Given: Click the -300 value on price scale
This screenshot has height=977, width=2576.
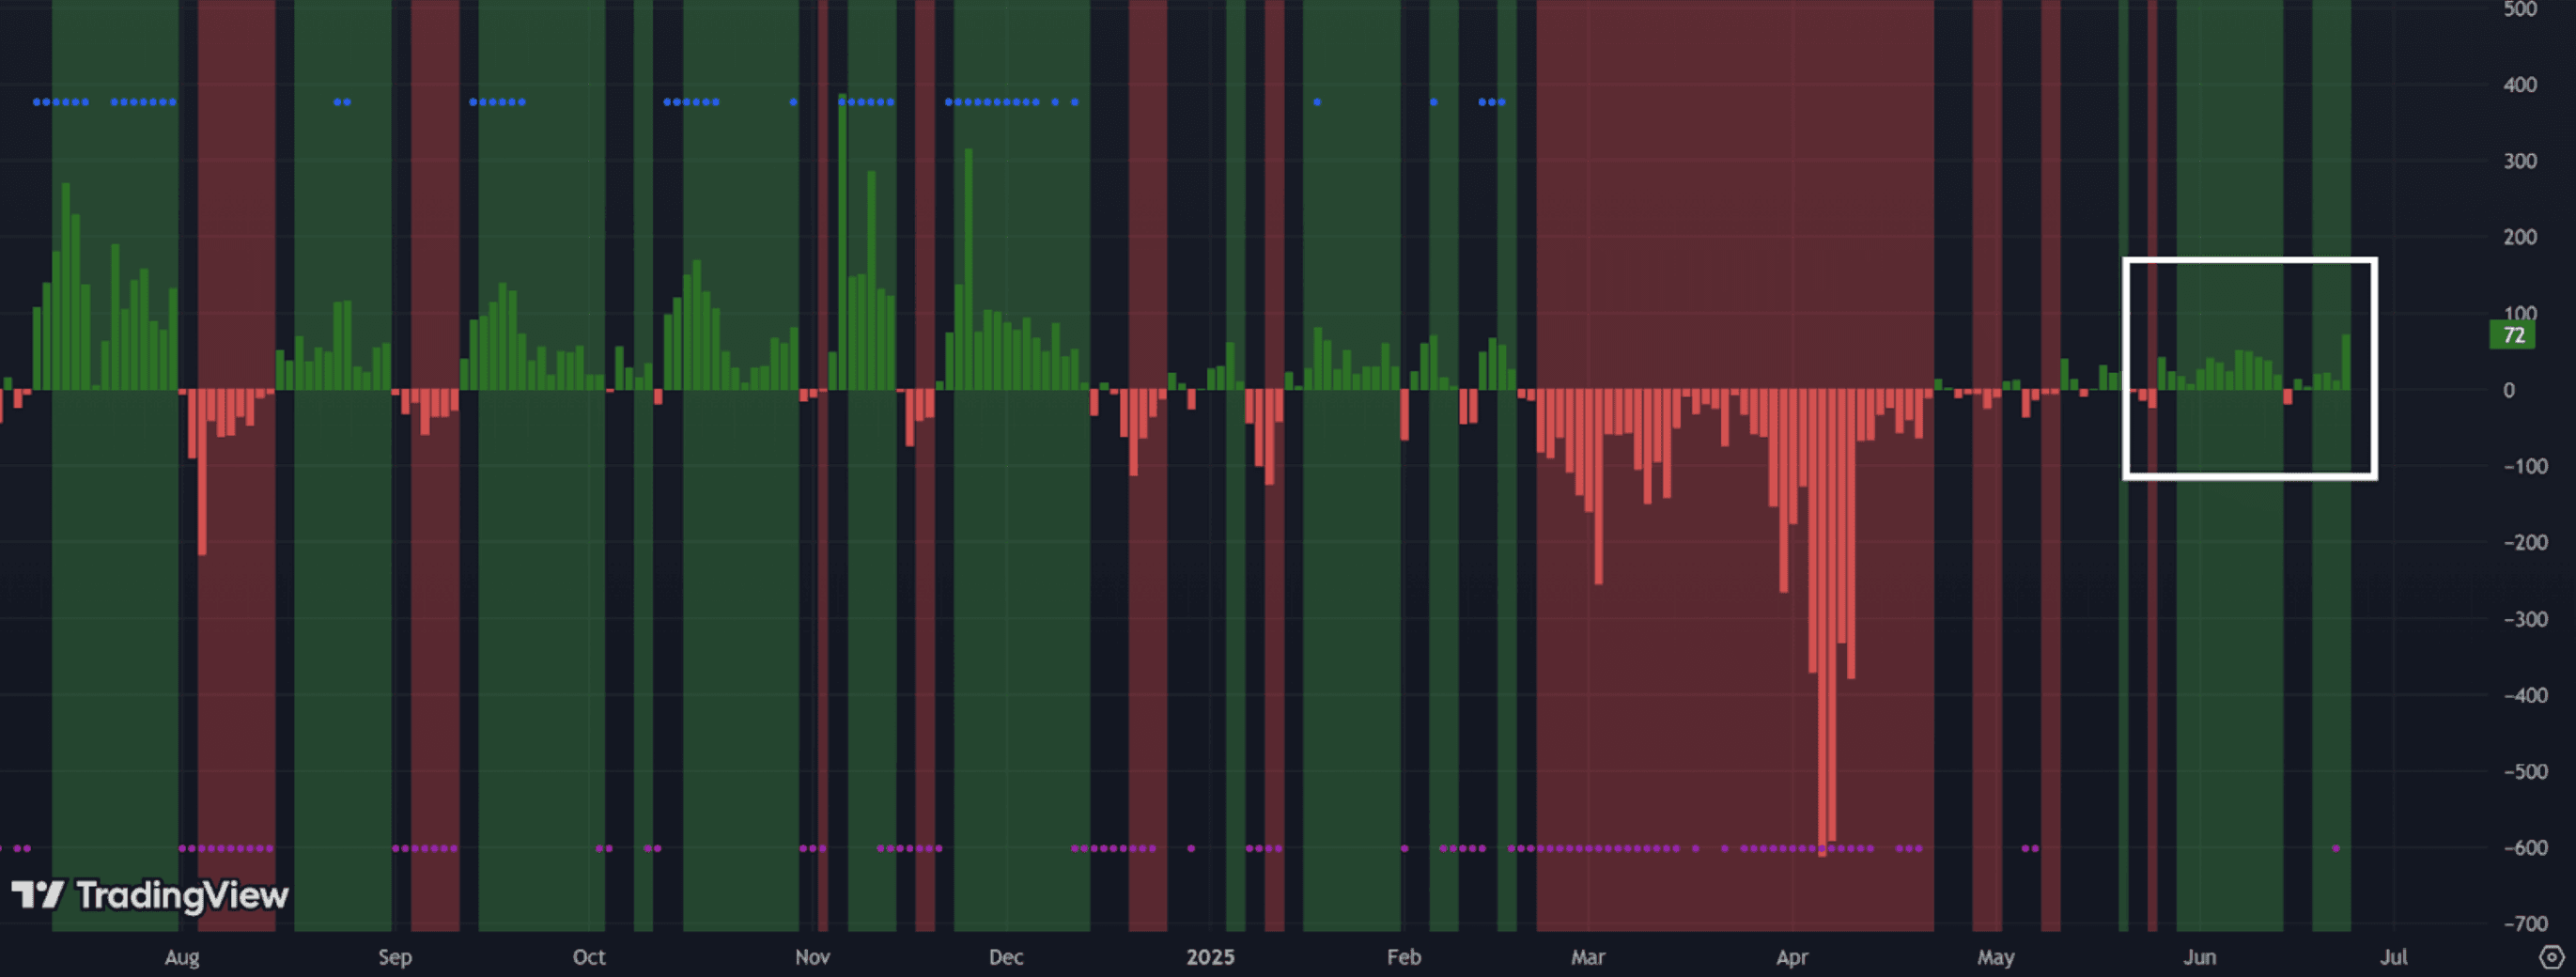Looking at the screenshot, I should point(2525,619).
